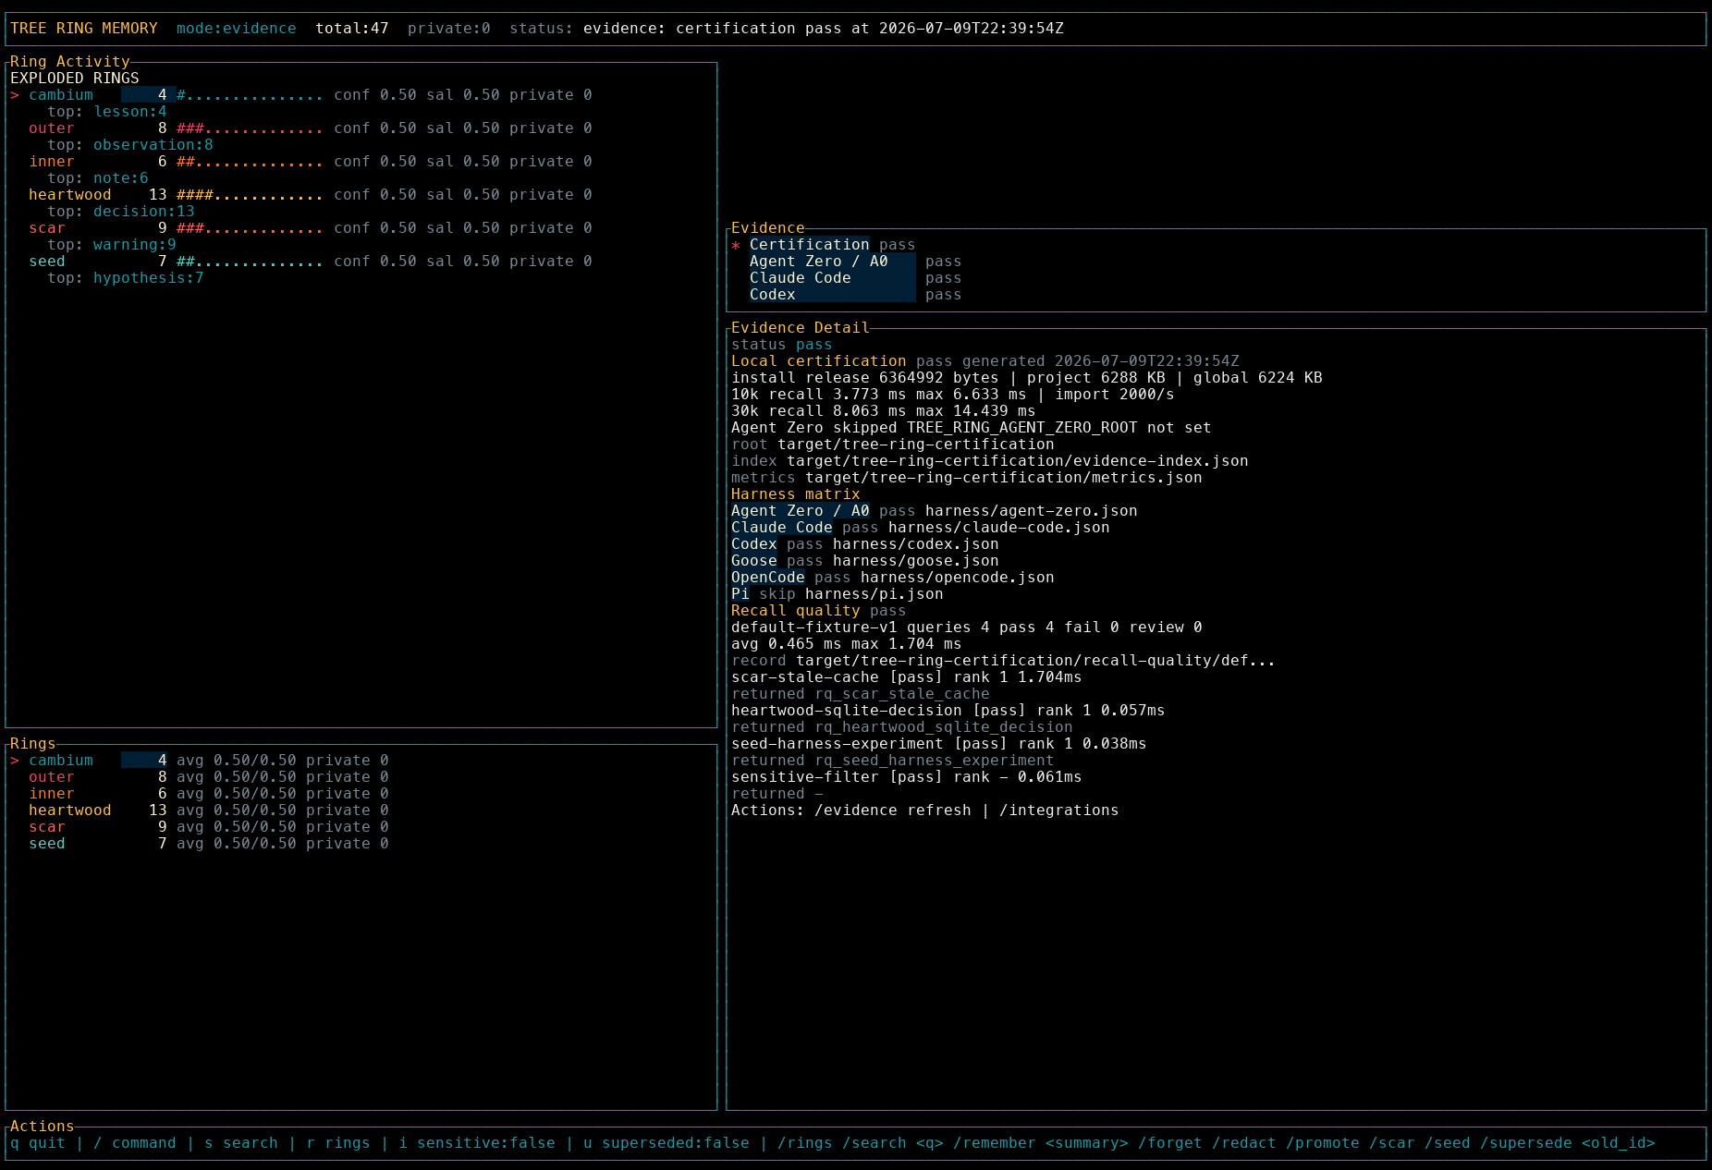Select Certification entry in Evidence list
Viewport: 1712px width, 1170px height.
824,245
